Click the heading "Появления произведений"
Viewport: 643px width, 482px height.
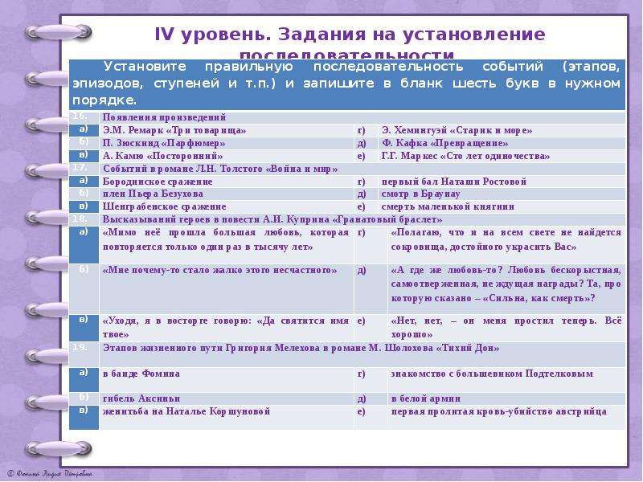click(164, 117)
